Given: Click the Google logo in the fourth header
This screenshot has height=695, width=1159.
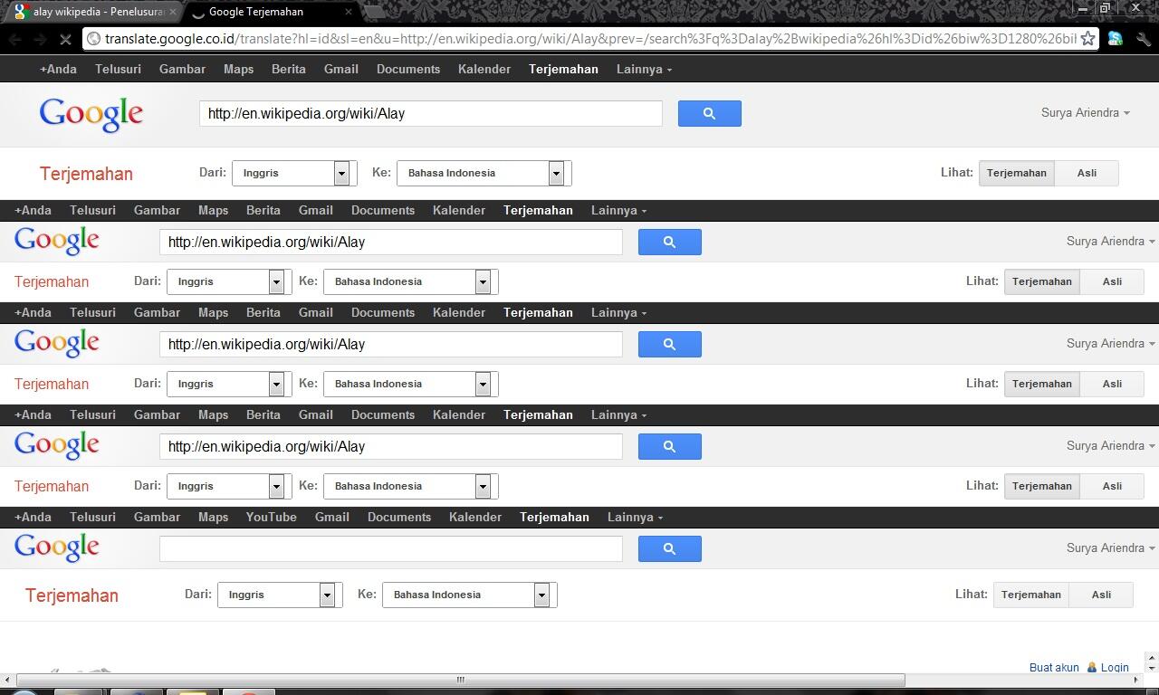Looking at the screenshot, I should coord(56,445).
